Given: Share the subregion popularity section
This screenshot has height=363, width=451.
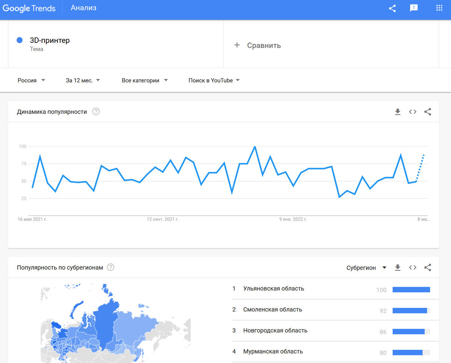Looking at the screenshot, I should [x=428, y=268].
